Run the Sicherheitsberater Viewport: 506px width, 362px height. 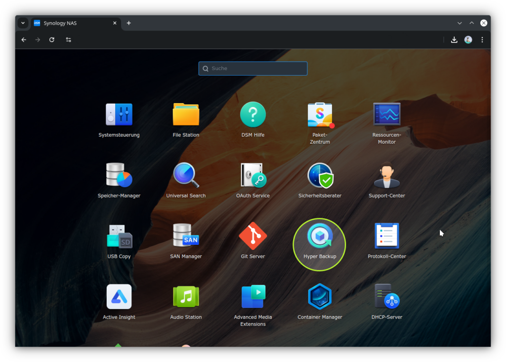point(320,175)
